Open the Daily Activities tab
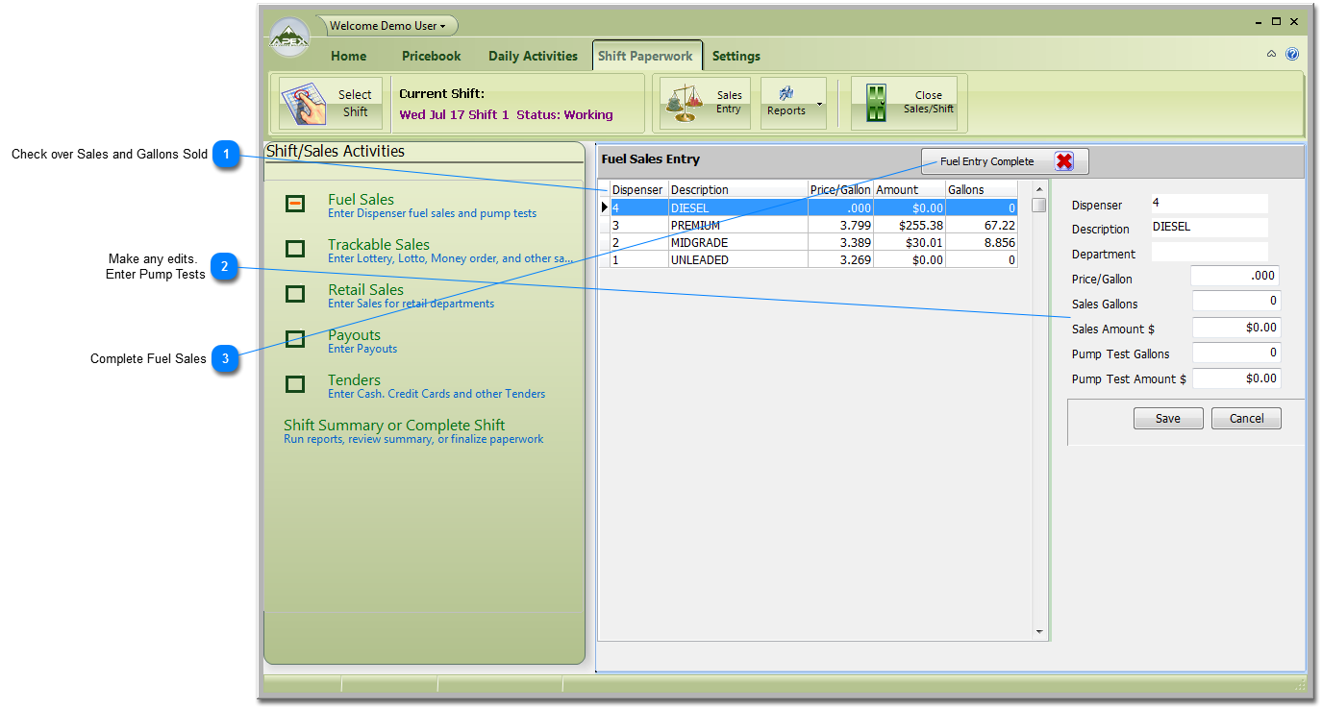Viewport: 1322px width, 707px height. 533,56
